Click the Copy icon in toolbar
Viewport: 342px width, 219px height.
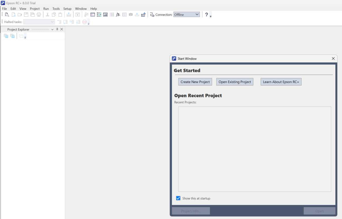click(x=54, y=15)
